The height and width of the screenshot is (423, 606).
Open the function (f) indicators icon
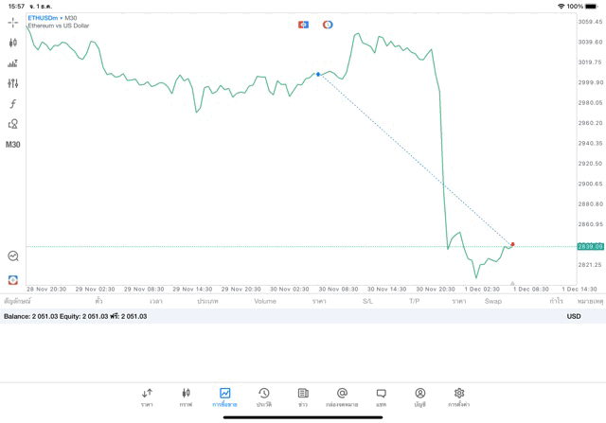click(12, 104)
